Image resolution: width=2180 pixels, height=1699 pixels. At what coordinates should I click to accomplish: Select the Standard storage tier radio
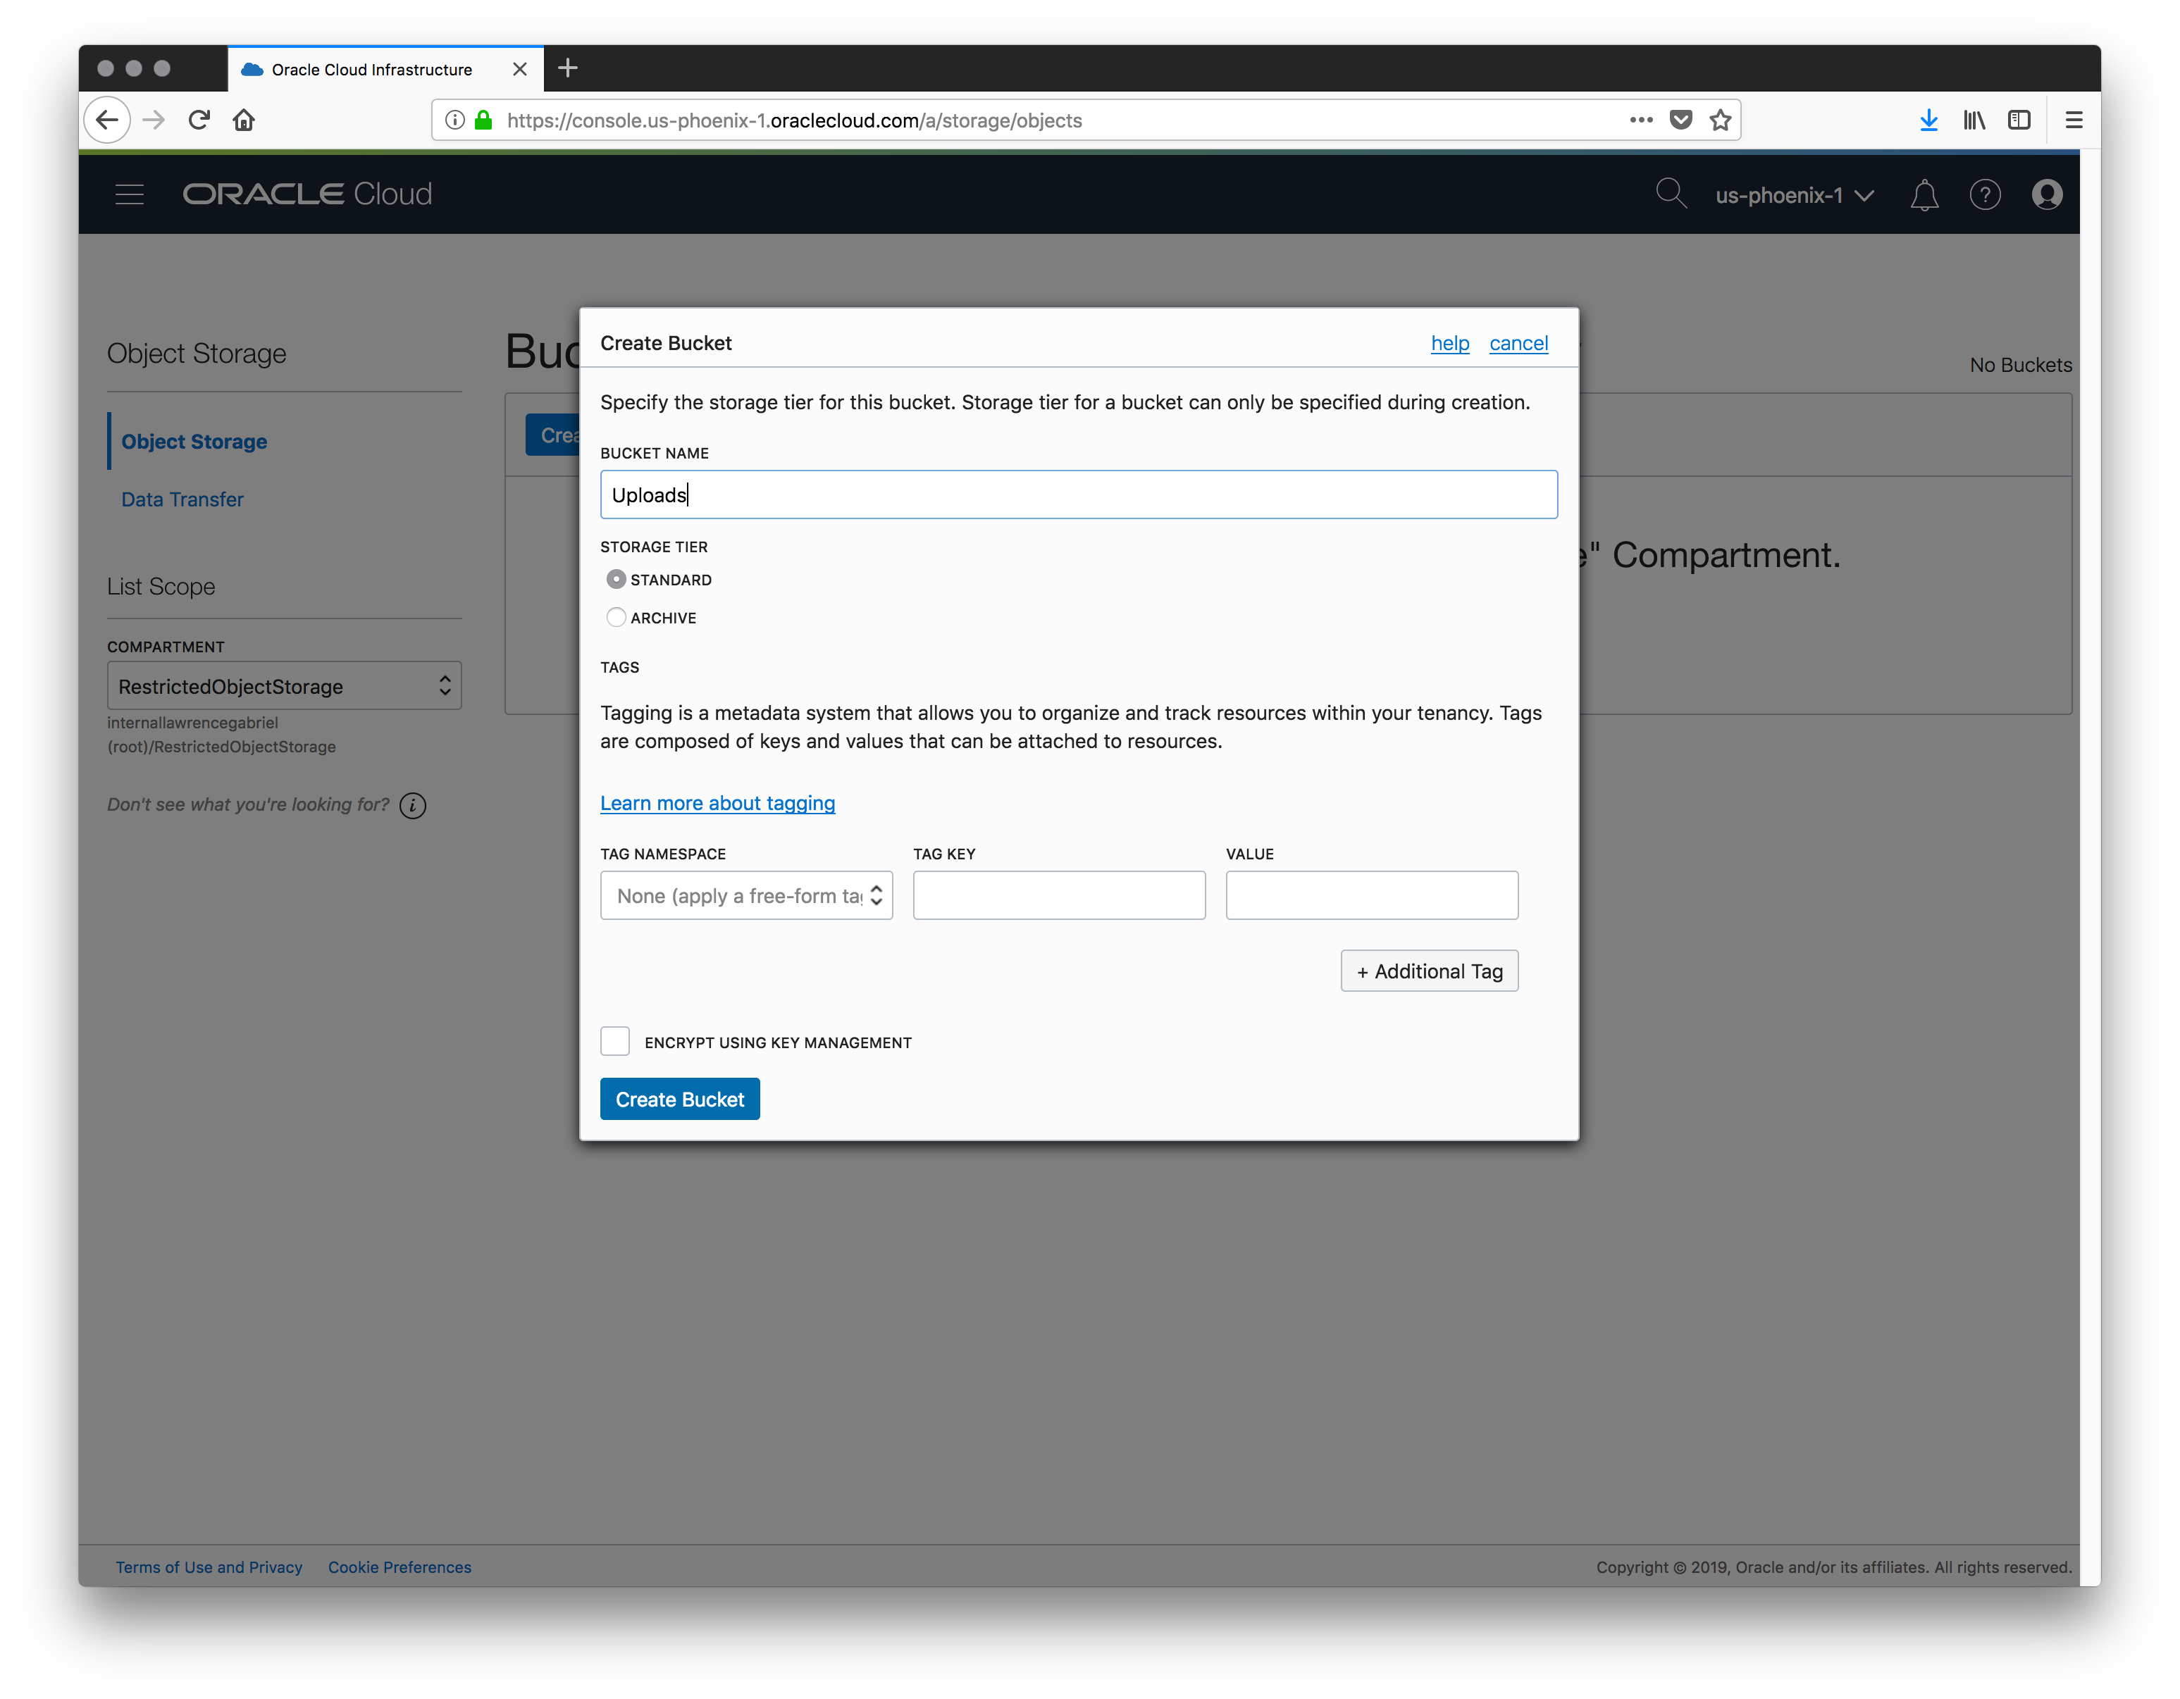tap(616, 580)
